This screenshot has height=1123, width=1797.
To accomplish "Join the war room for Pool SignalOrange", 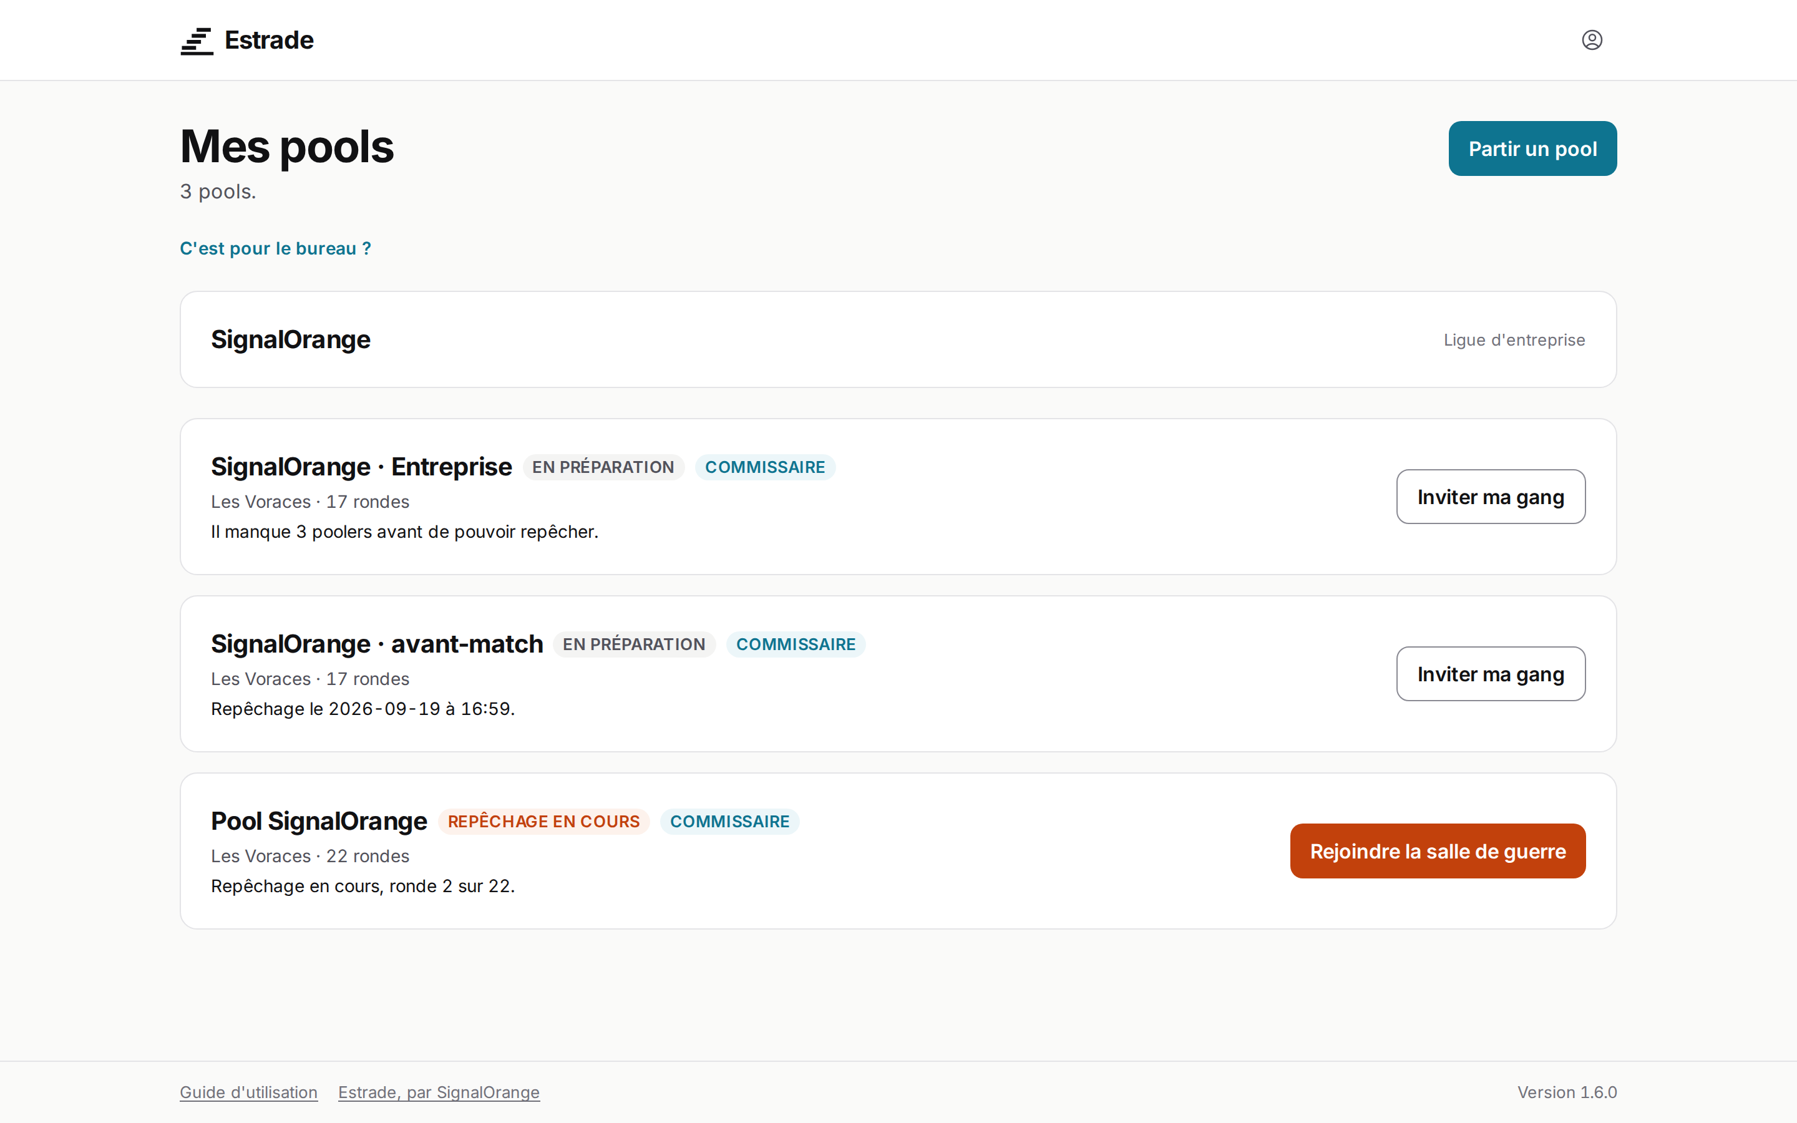I will pos(1438,851).
